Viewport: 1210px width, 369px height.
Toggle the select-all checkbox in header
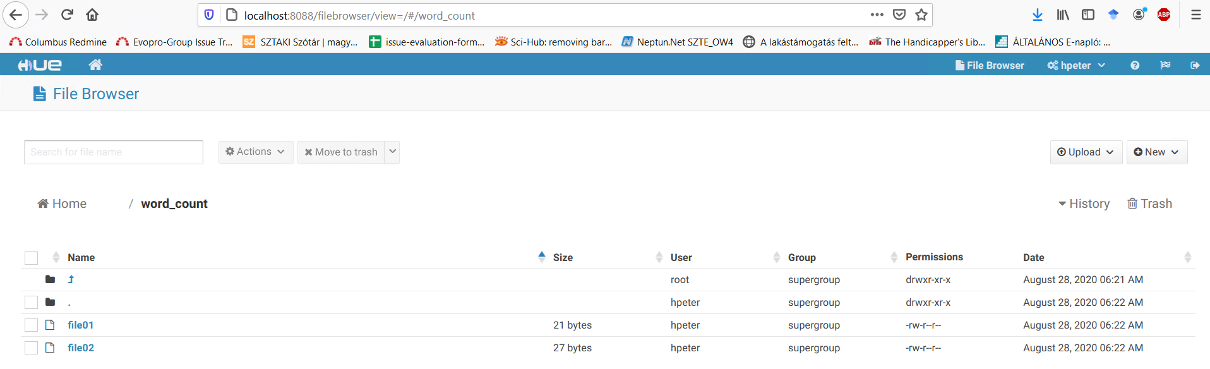pos(32,258)
